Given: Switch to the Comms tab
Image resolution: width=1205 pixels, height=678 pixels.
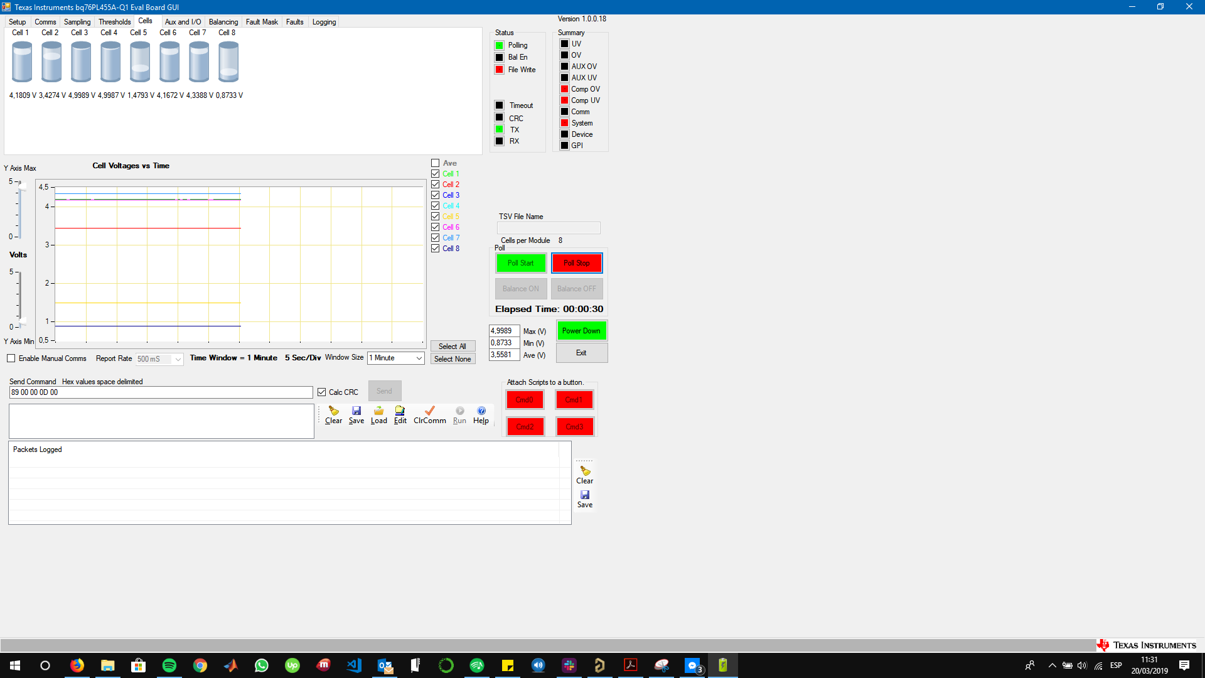Looking at the screenshot, I should [x=45, y=22].
